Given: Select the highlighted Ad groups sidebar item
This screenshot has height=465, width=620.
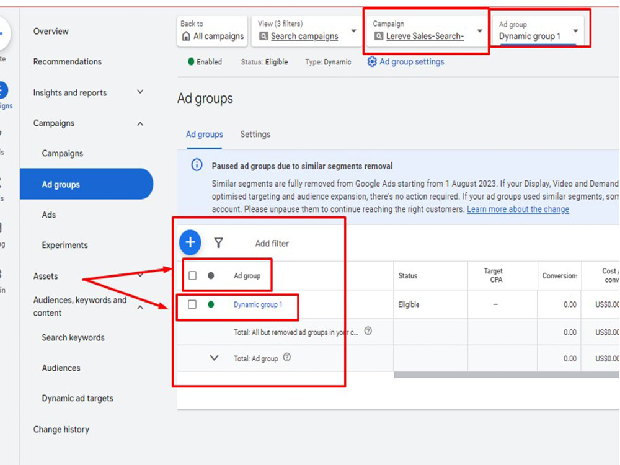Looking at the screenshot, I should 86,184.
